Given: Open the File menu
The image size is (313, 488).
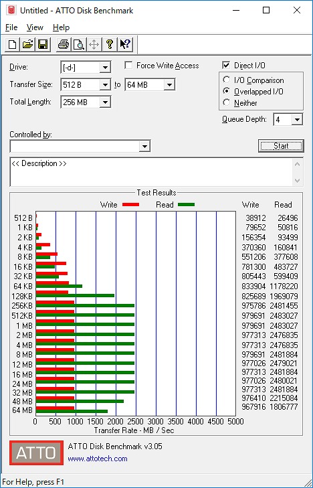Looking at the screenshot, I should (11, 27).
